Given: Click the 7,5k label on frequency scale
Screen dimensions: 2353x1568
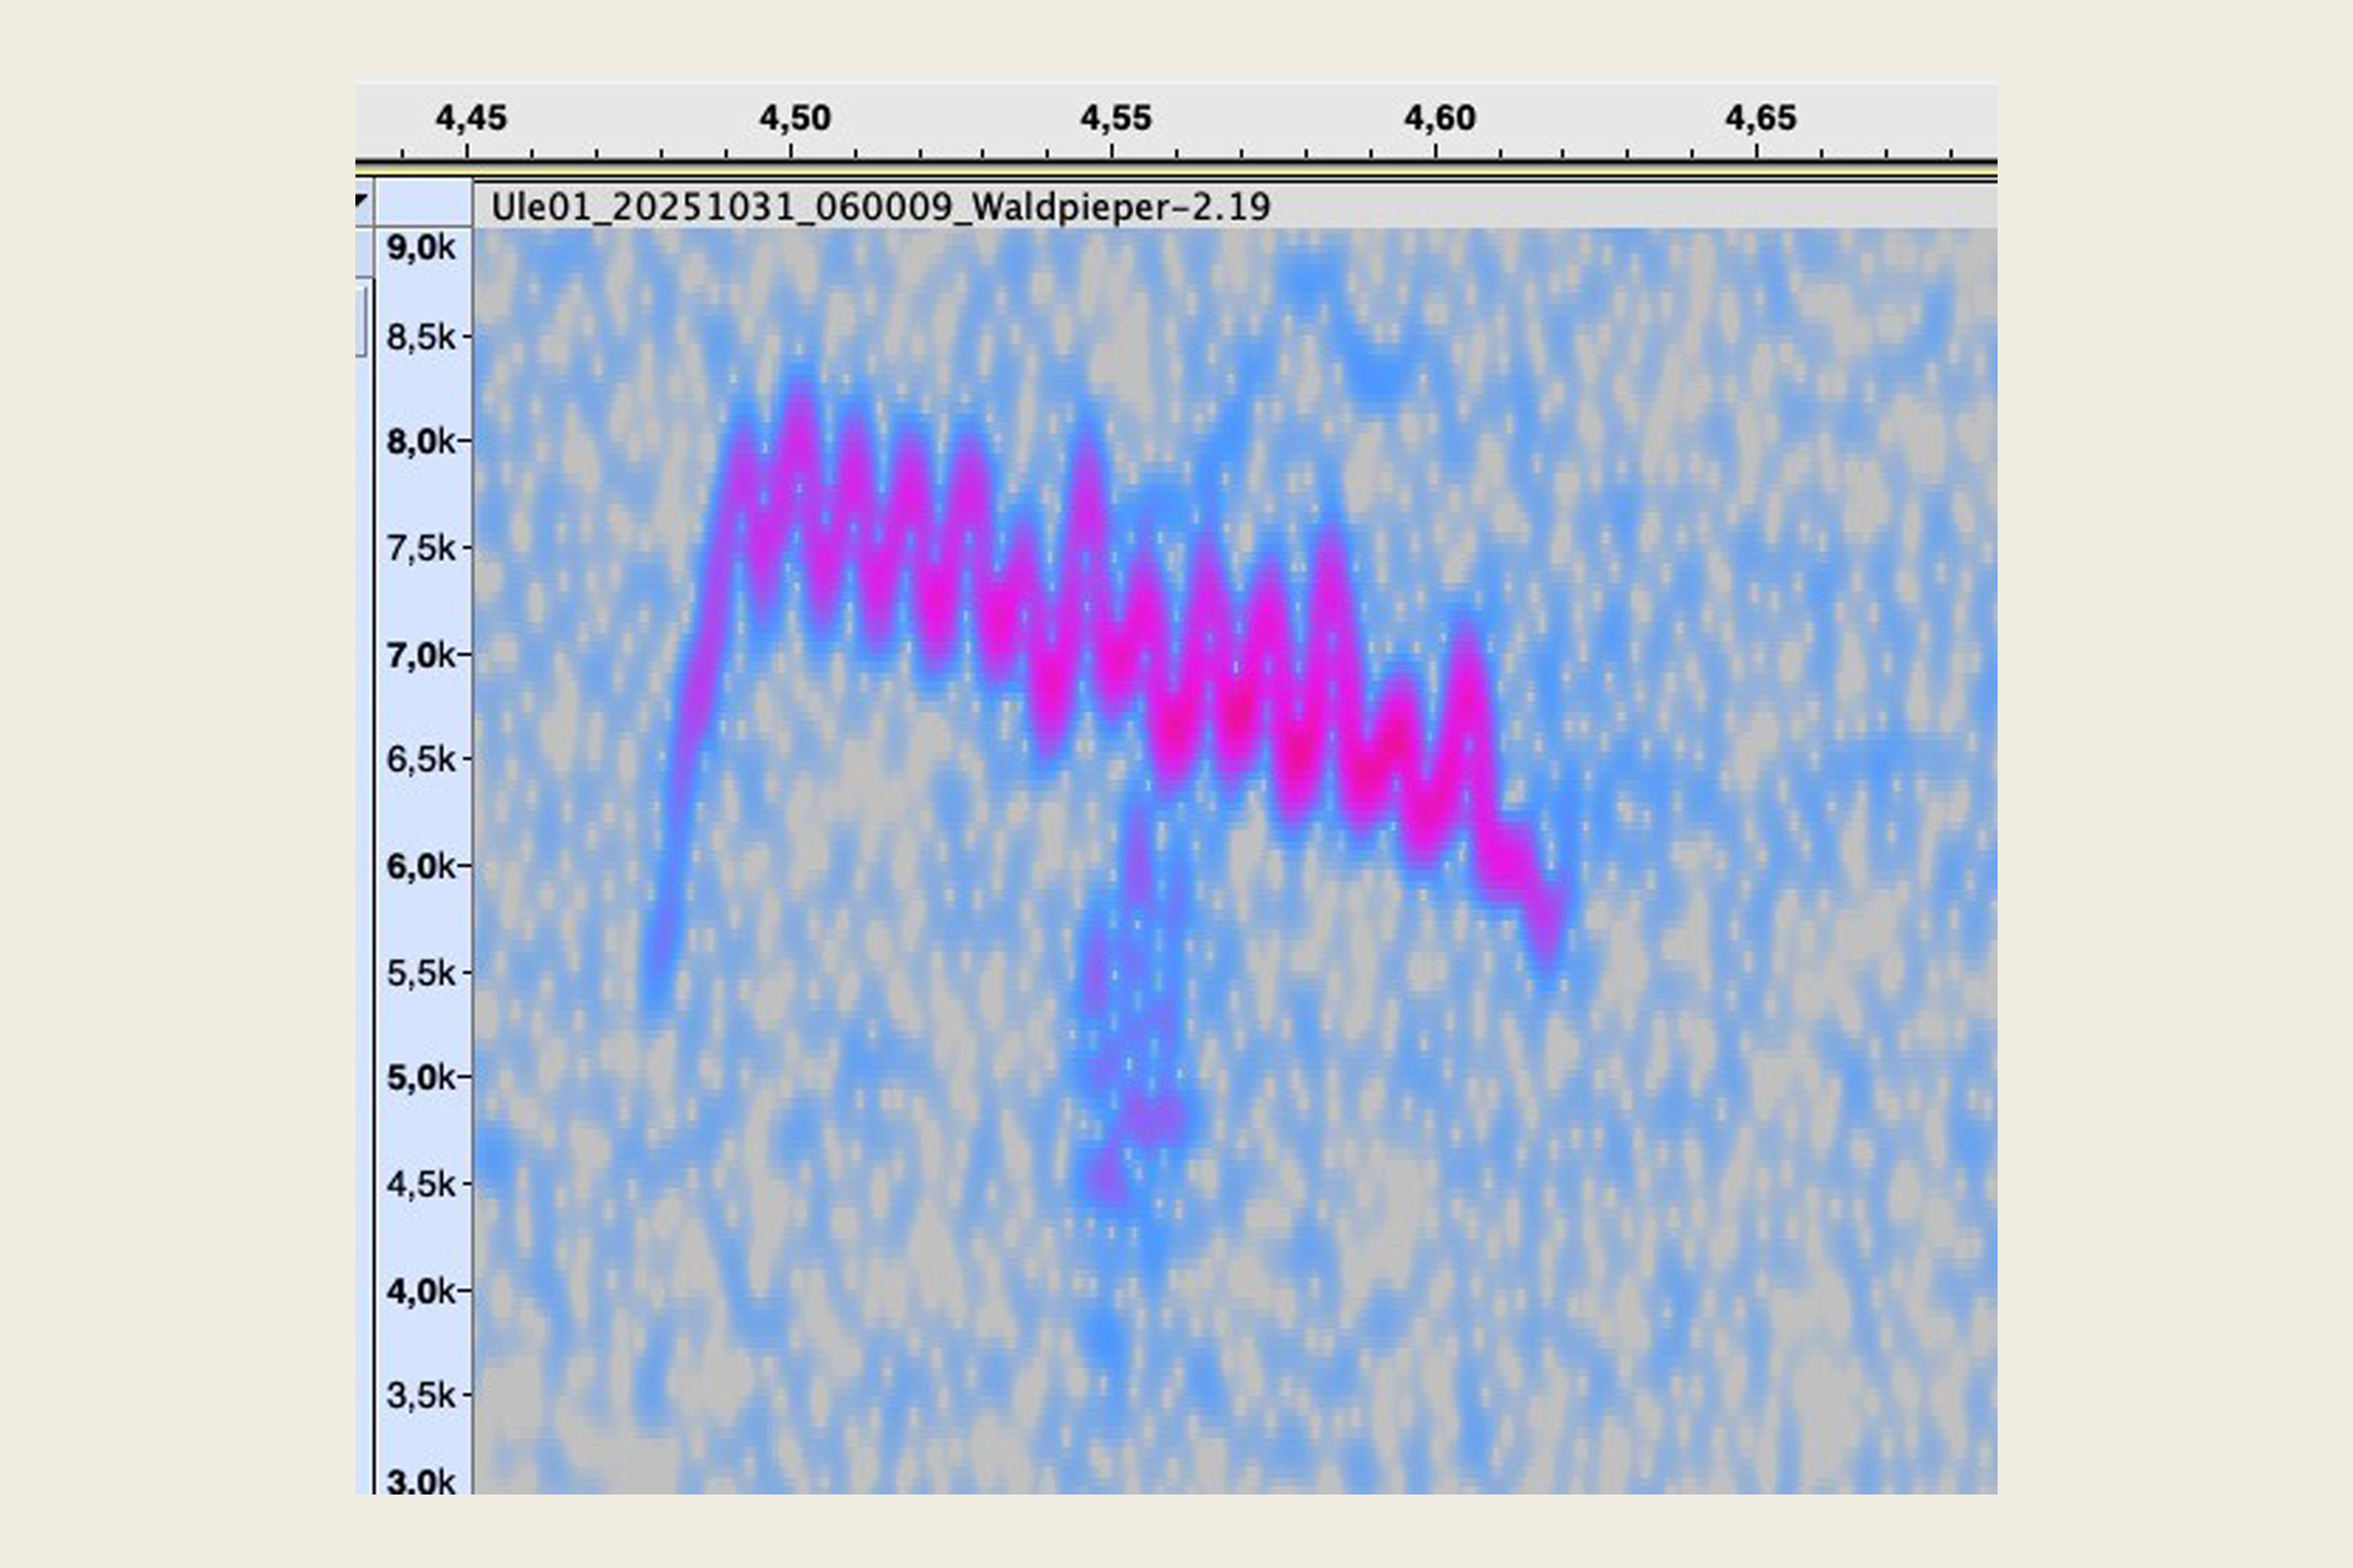Looking at the screenshot, I should pos(420,548).
